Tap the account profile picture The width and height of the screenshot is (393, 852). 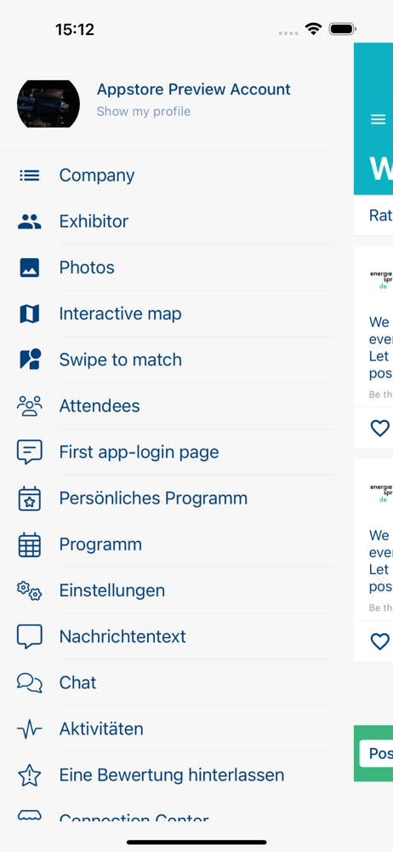(x=48, y=104)
